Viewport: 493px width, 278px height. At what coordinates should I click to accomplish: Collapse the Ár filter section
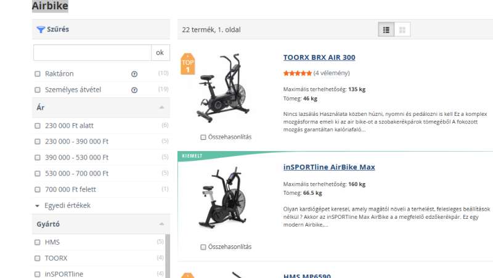pyautogui.click(x=161, y=107)
